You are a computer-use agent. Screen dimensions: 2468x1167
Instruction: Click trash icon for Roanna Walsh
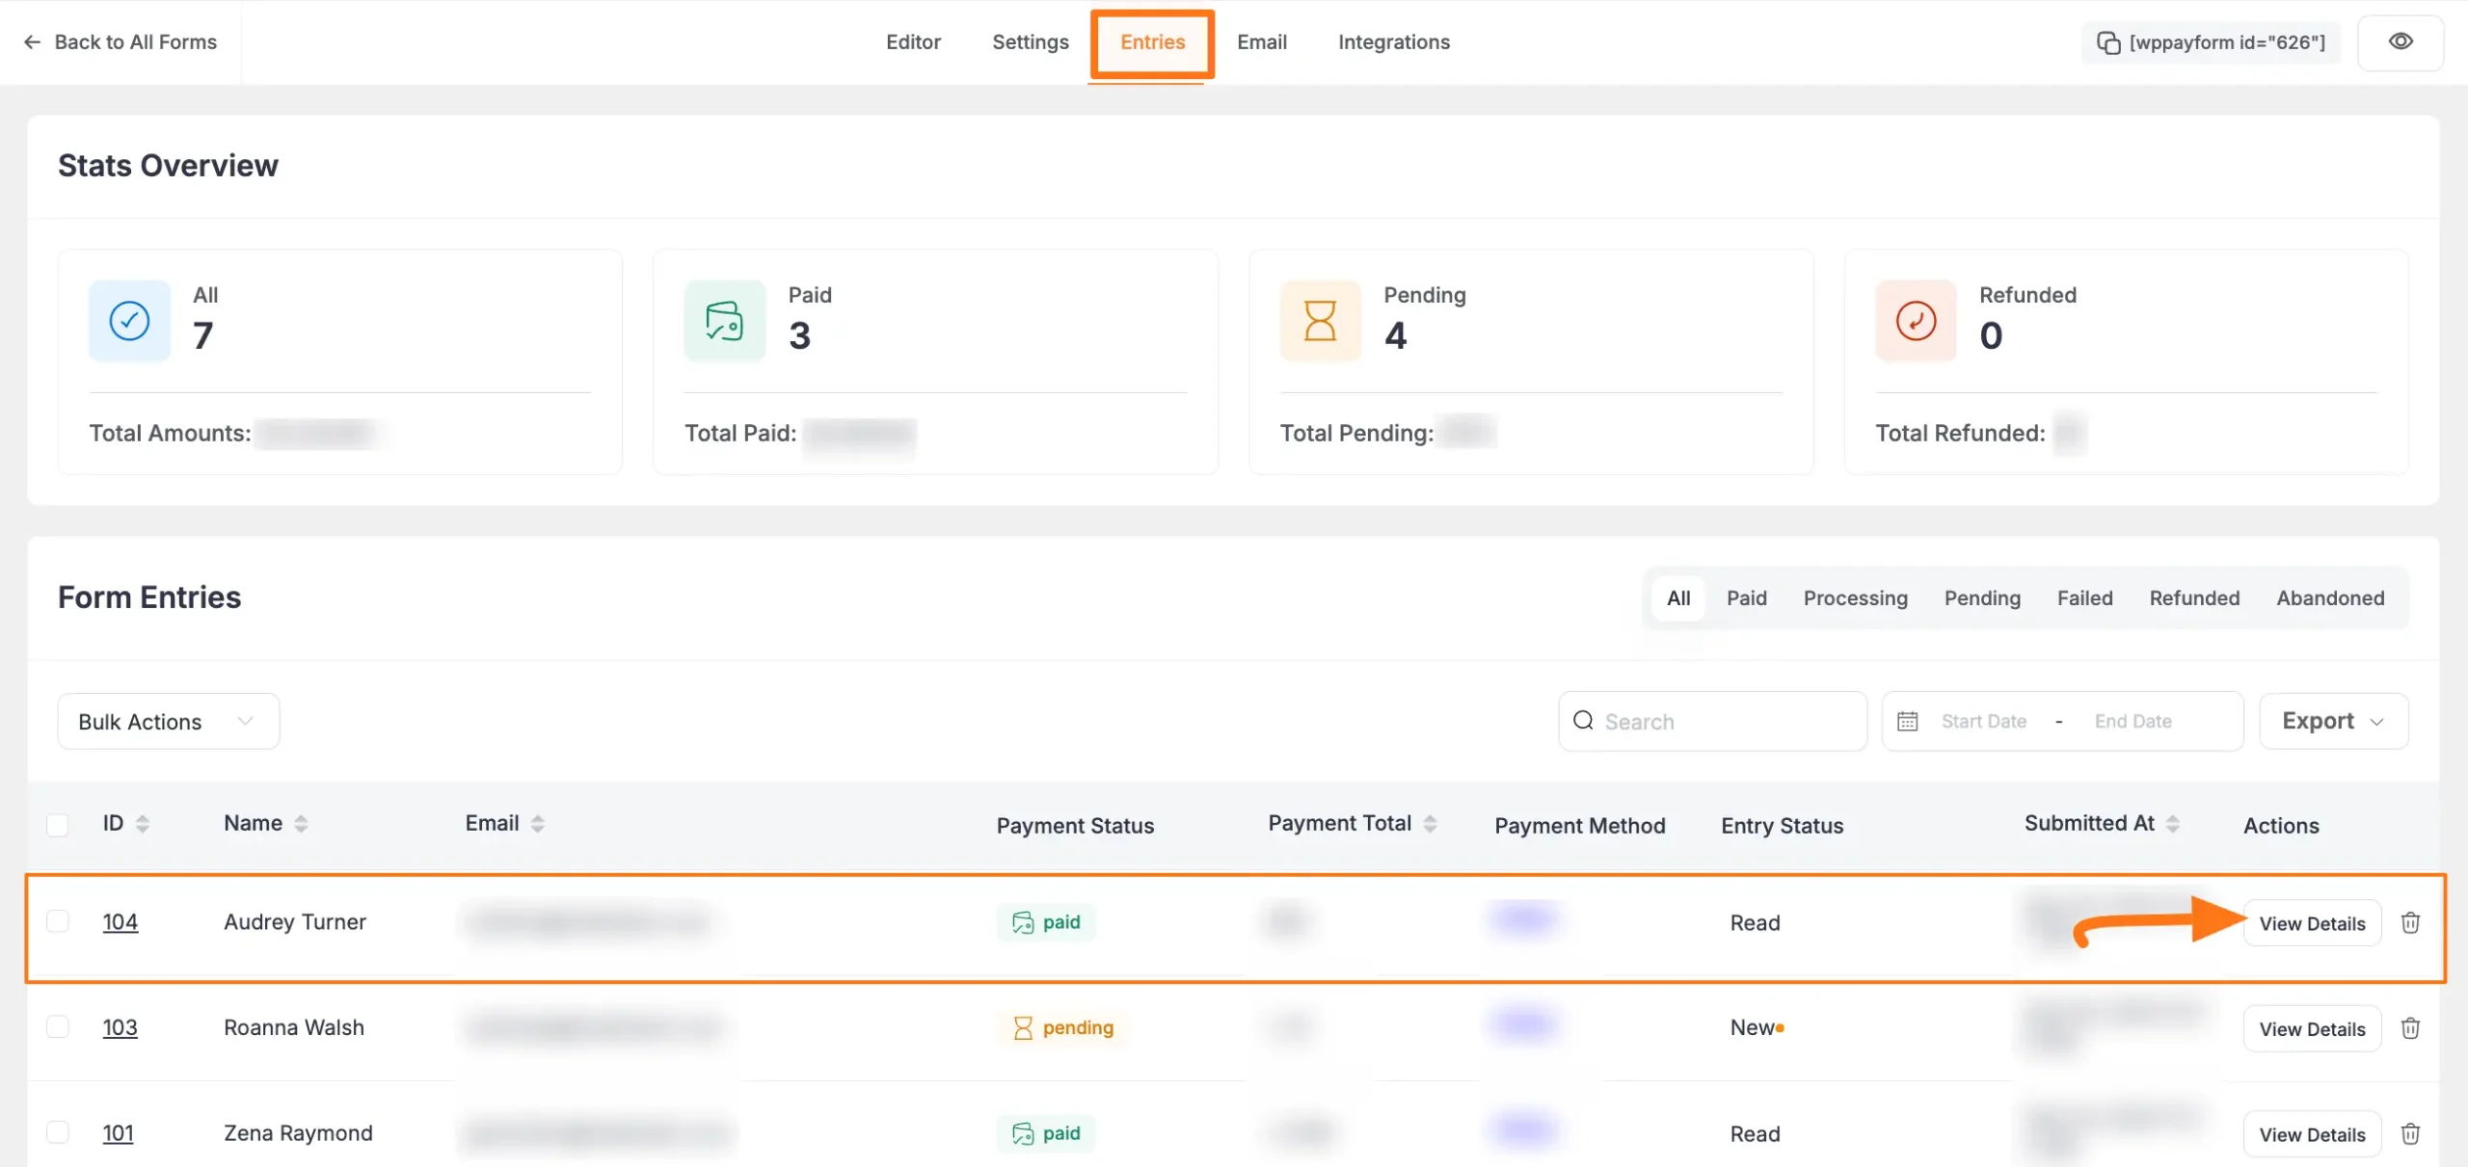pyautogui.click(x=2410, y=1027)
